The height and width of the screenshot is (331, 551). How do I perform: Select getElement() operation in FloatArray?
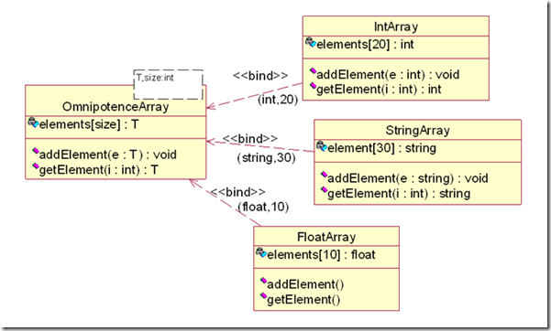pos(303,299)
